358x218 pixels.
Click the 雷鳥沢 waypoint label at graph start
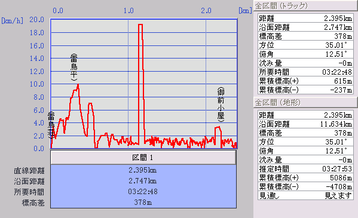click(51, 125)
